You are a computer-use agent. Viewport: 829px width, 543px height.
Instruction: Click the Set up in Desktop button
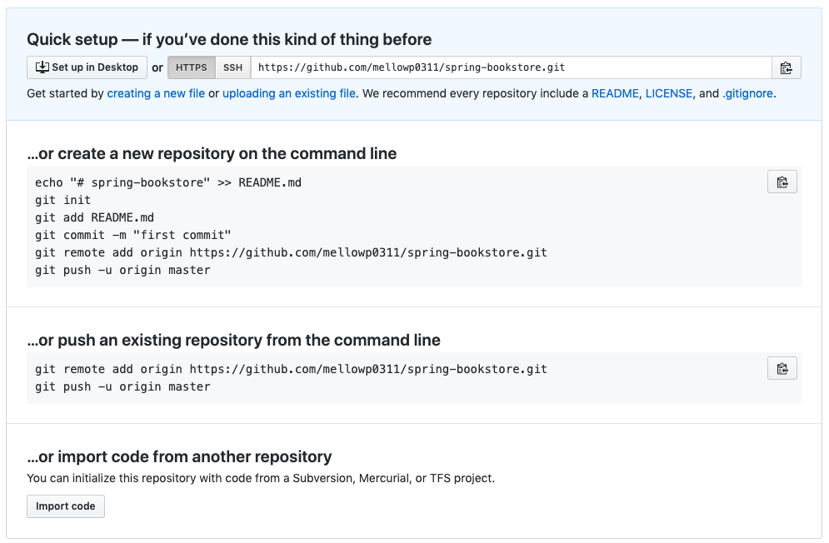point(87,67)
